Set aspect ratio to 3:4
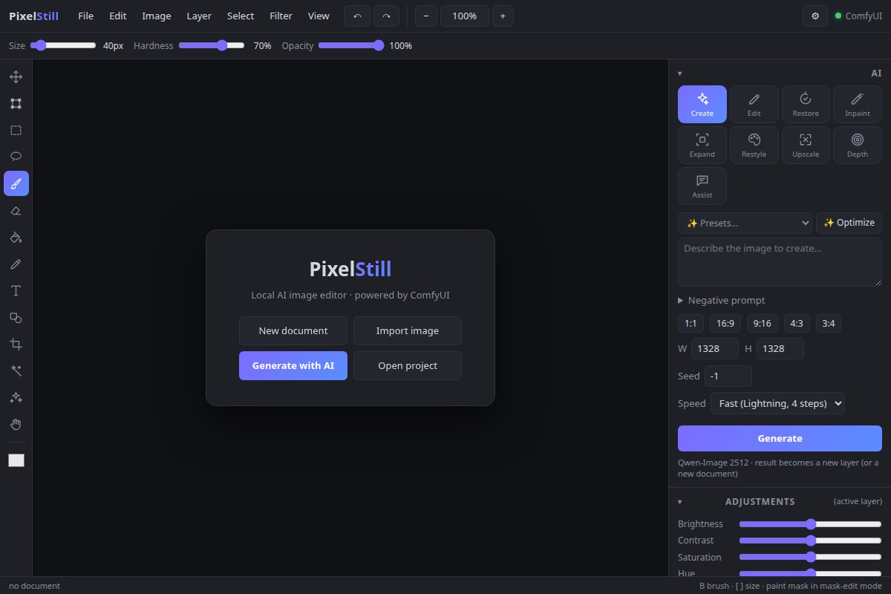 pyautogui.click(x=829, y=323)
